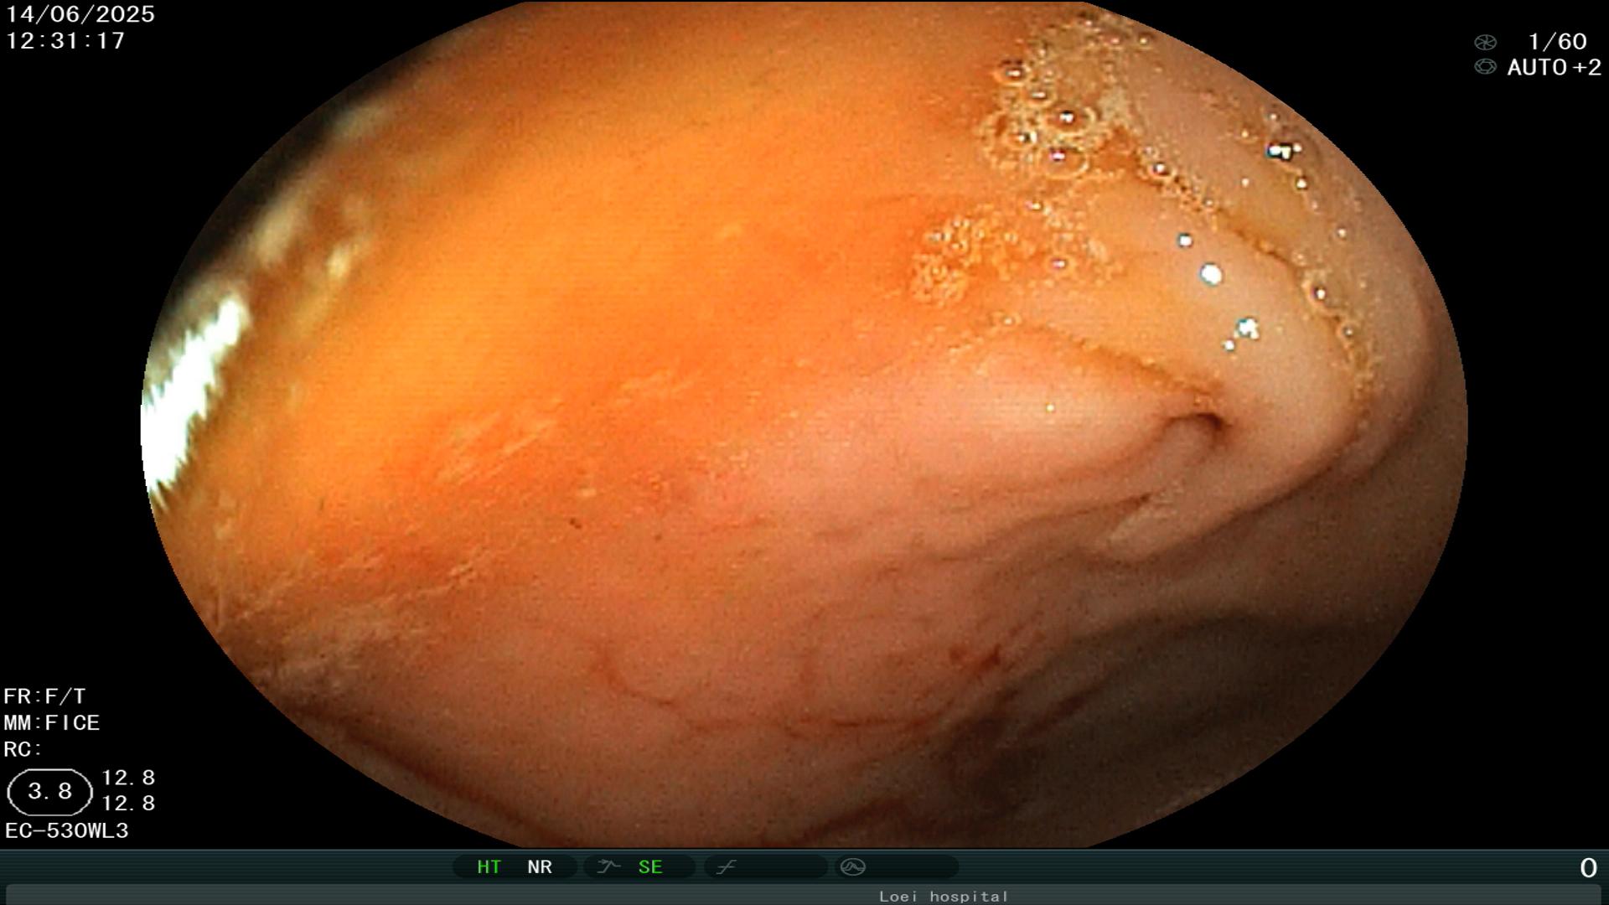Click the Loei hospital label
This screenshot has width=1609, height=905.
pyautogui.click(x=944, y=897)
